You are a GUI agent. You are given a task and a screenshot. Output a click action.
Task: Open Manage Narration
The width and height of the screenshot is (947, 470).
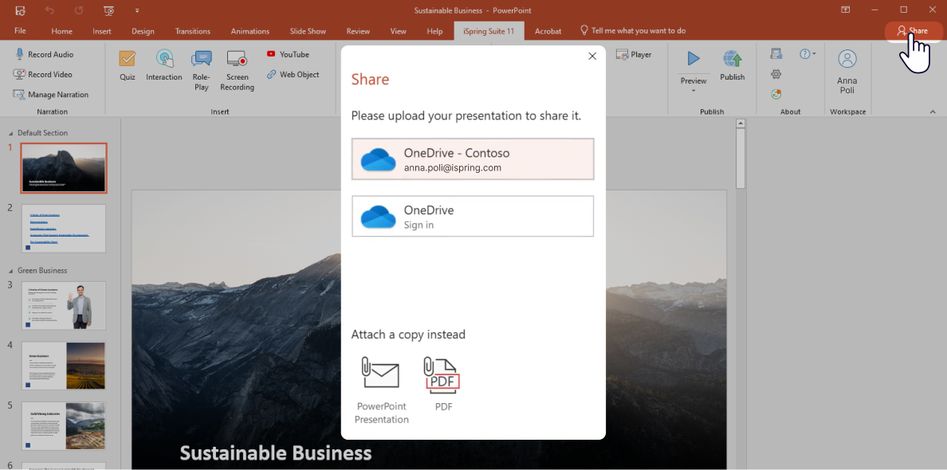tap(52, 94)
